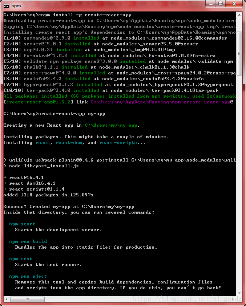Click the 'uglifyjs-webpack-plugin@0.4.6 postinstall' line
Screen dimensions: 246x306
[120, 160]
